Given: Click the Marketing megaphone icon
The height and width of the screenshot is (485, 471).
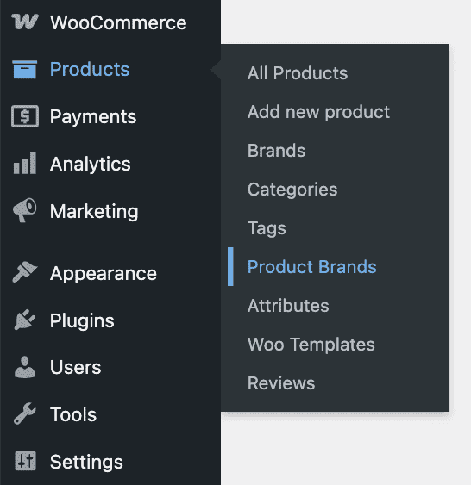Looking at the screenshot, I should pos(25,210).
